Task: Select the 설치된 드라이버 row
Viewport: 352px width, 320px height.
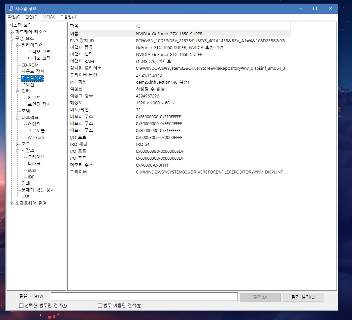Action: pyautogui.click(x=179, y=68)
